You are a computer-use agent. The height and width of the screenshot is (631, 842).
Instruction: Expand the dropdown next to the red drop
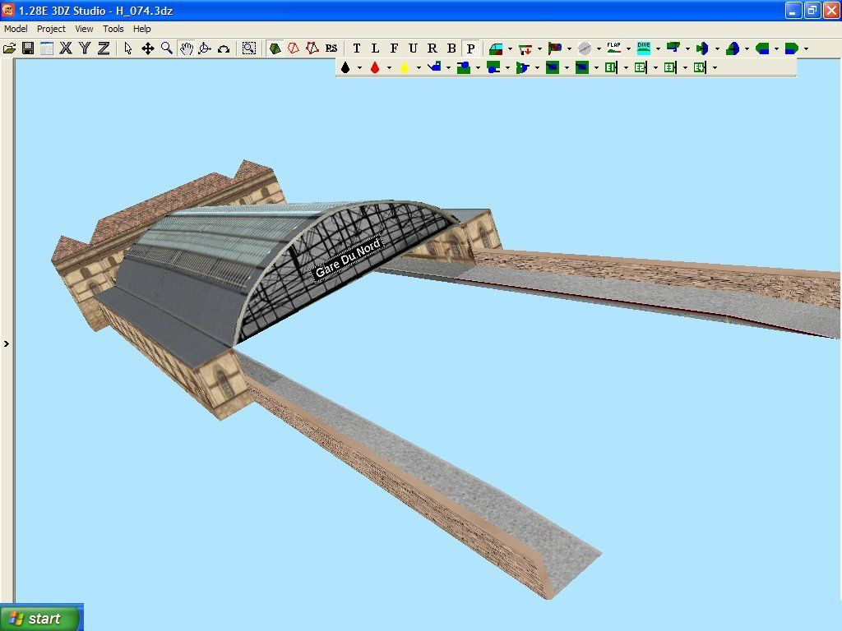tap(389, 68)
